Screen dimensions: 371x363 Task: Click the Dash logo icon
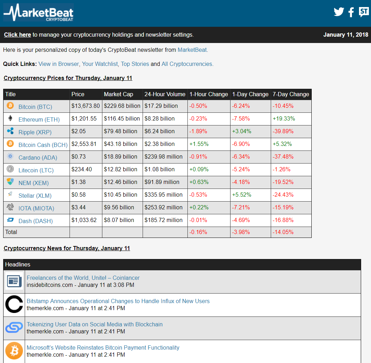[10, 220]
